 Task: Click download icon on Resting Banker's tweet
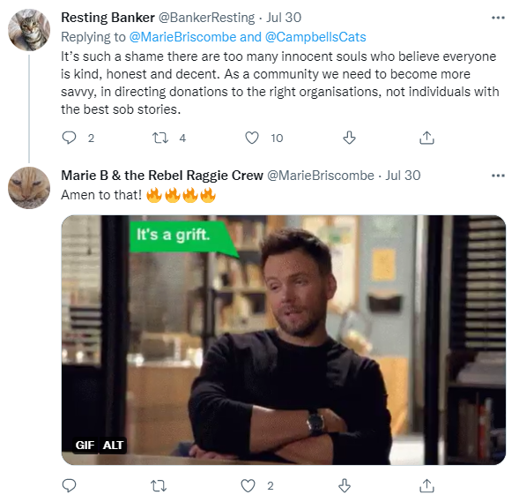tap(349, 138)
